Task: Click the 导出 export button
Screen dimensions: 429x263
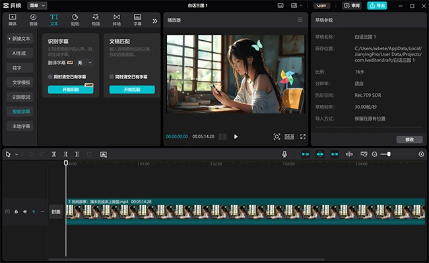Action: tap(377, 6)
